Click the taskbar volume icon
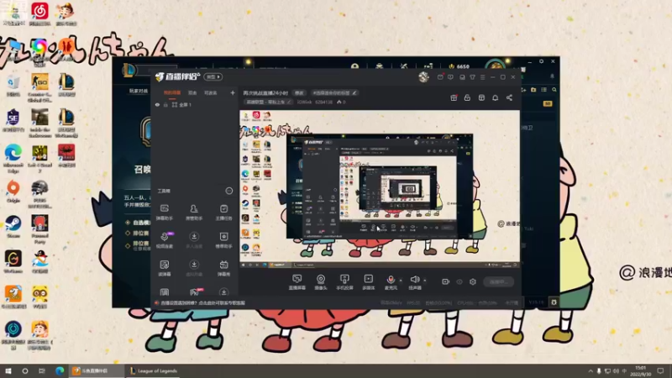 [x=616, y=371]
